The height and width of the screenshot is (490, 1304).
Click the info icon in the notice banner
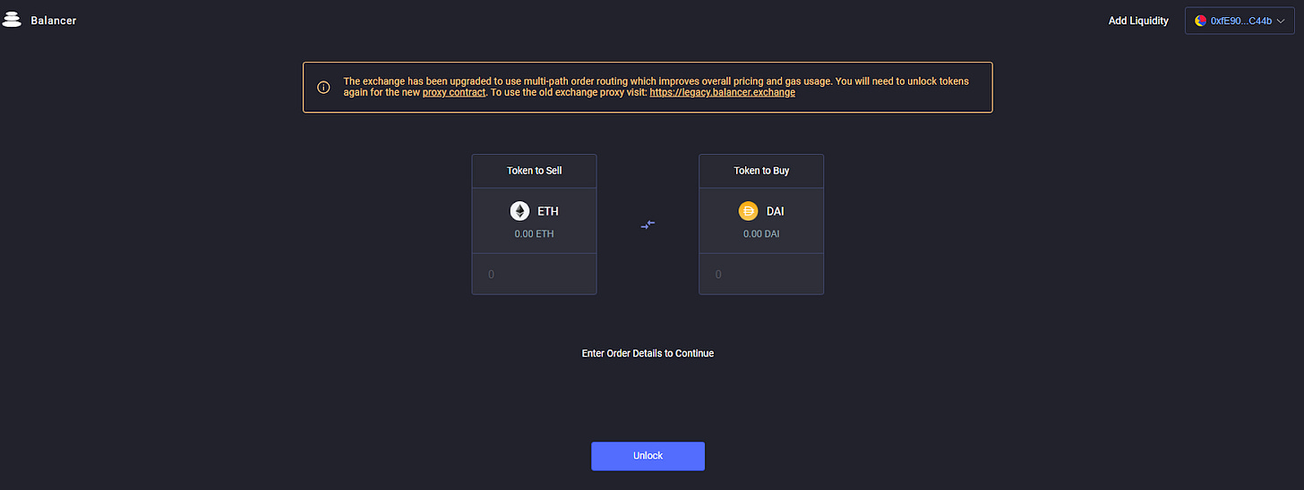323,88
